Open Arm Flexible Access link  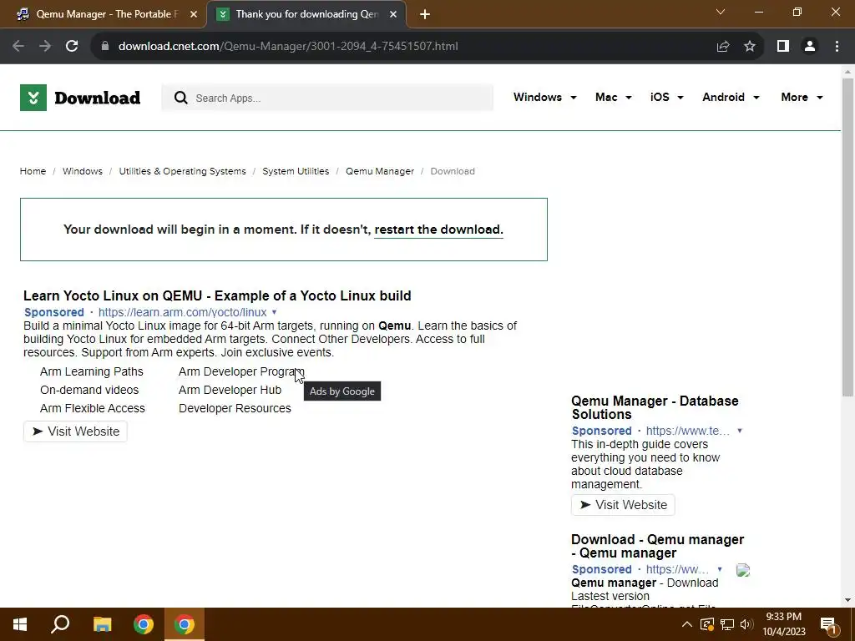coord(93,408)
